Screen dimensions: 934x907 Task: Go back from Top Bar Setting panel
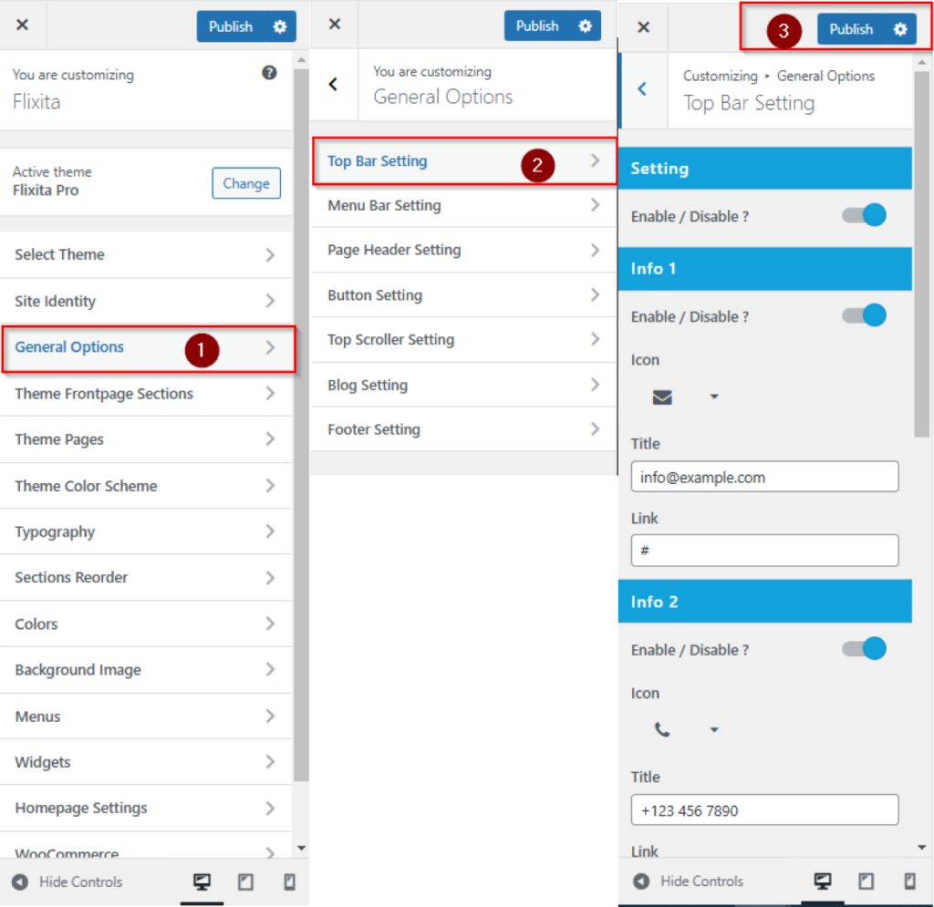point(642,89)
